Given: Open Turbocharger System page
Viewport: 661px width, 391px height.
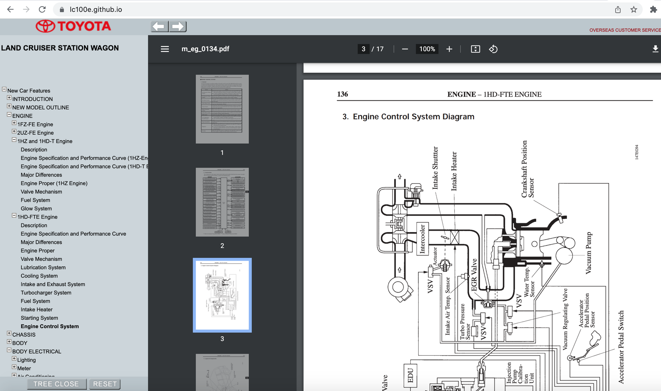Looking at the screenshot, I should pyautogui.click(x=46, y=293).
